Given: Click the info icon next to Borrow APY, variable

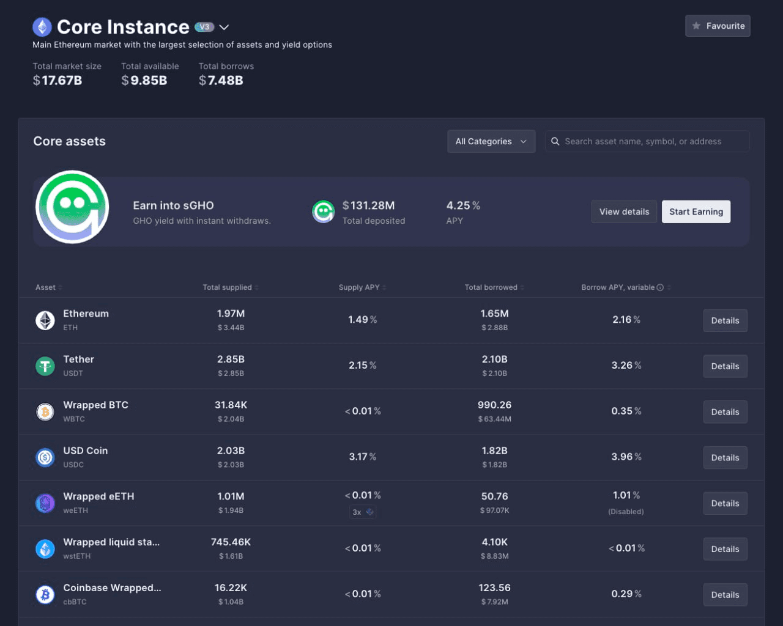Looking at the screenshot, I should [x=660, y=287].
